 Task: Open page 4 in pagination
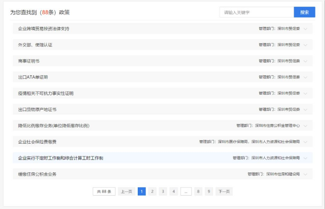(x=173, y=191)
